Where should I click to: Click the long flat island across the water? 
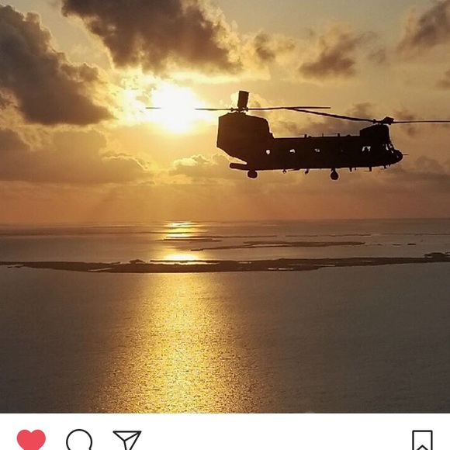click(x=224, y=265)
